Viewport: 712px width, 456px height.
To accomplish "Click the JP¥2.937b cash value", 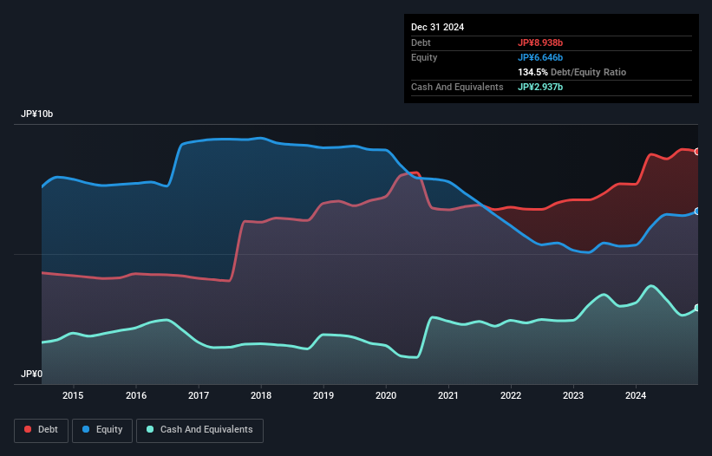I will coord(540,87).
